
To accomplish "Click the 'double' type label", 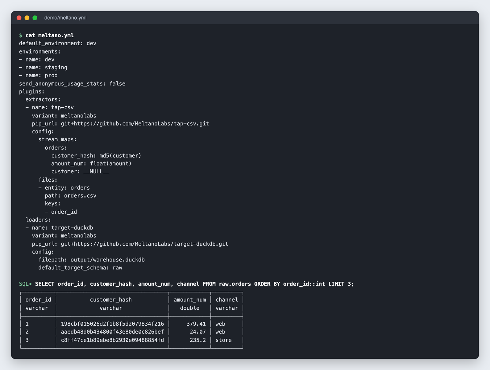I will point(190,308).
